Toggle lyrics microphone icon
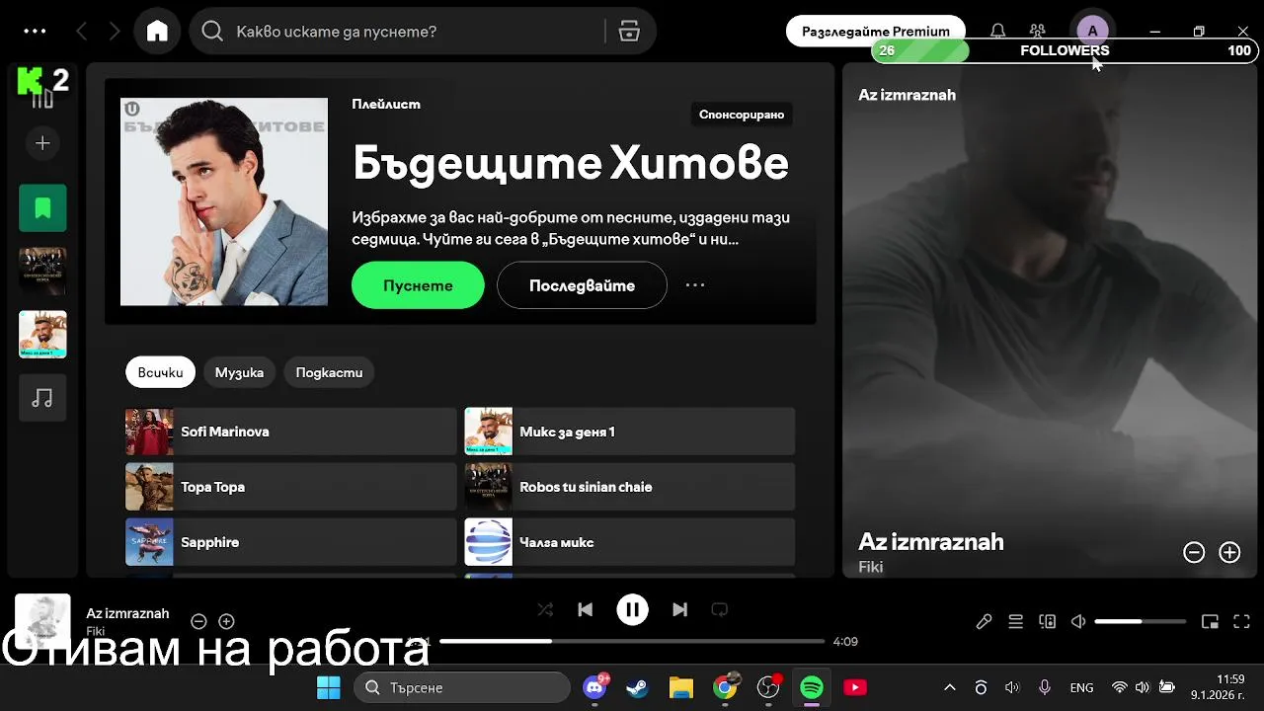 (984, 621)
